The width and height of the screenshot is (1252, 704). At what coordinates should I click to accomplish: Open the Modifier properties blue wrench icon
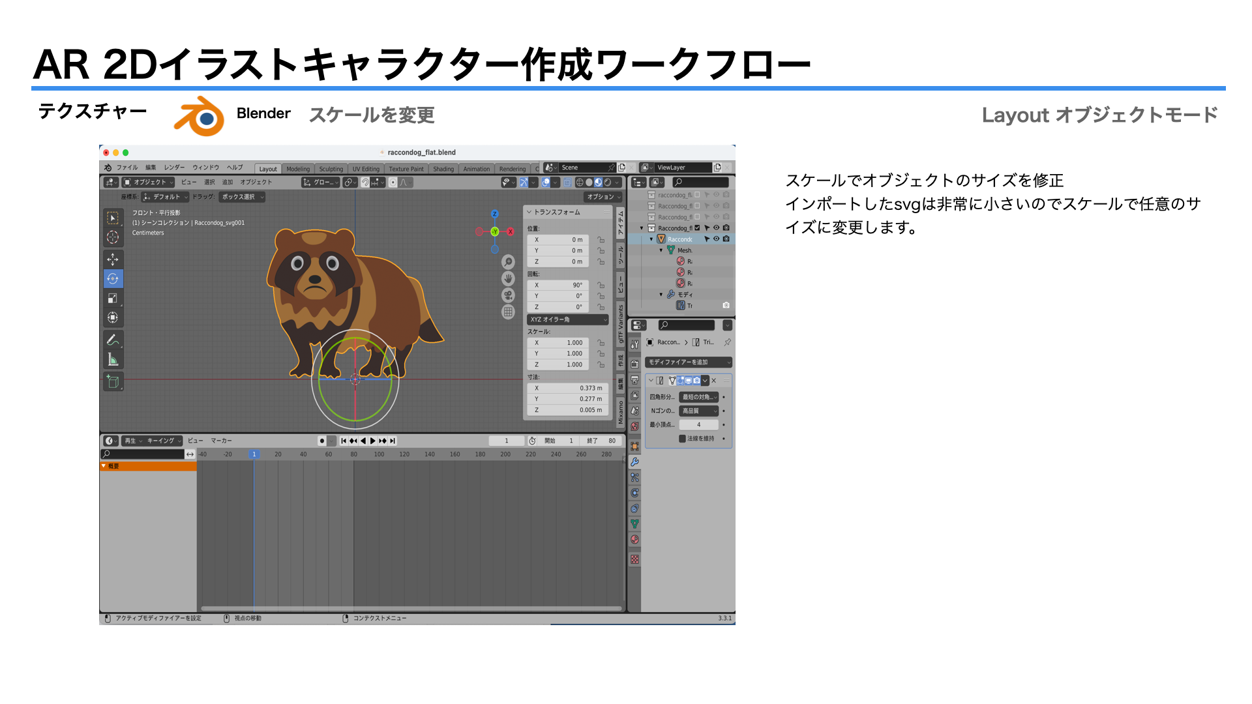pyautogui.click(x=634, y=462)
